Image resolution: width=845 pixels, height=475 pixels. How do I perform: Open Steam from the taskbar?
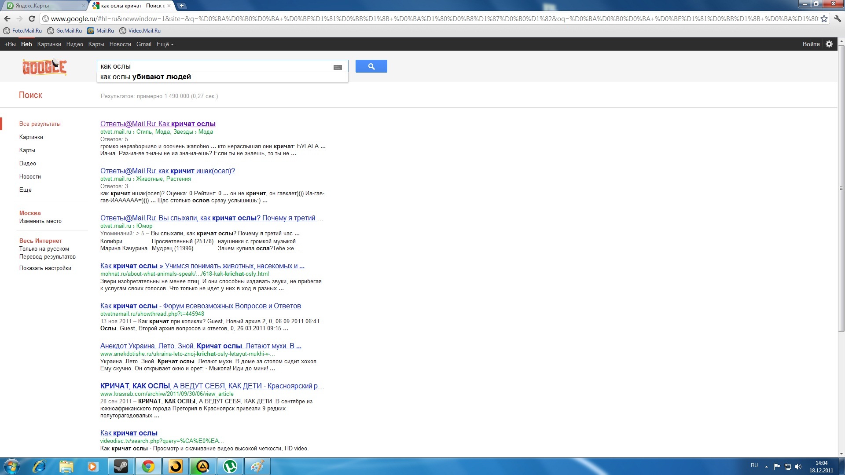tap(121, 466)
